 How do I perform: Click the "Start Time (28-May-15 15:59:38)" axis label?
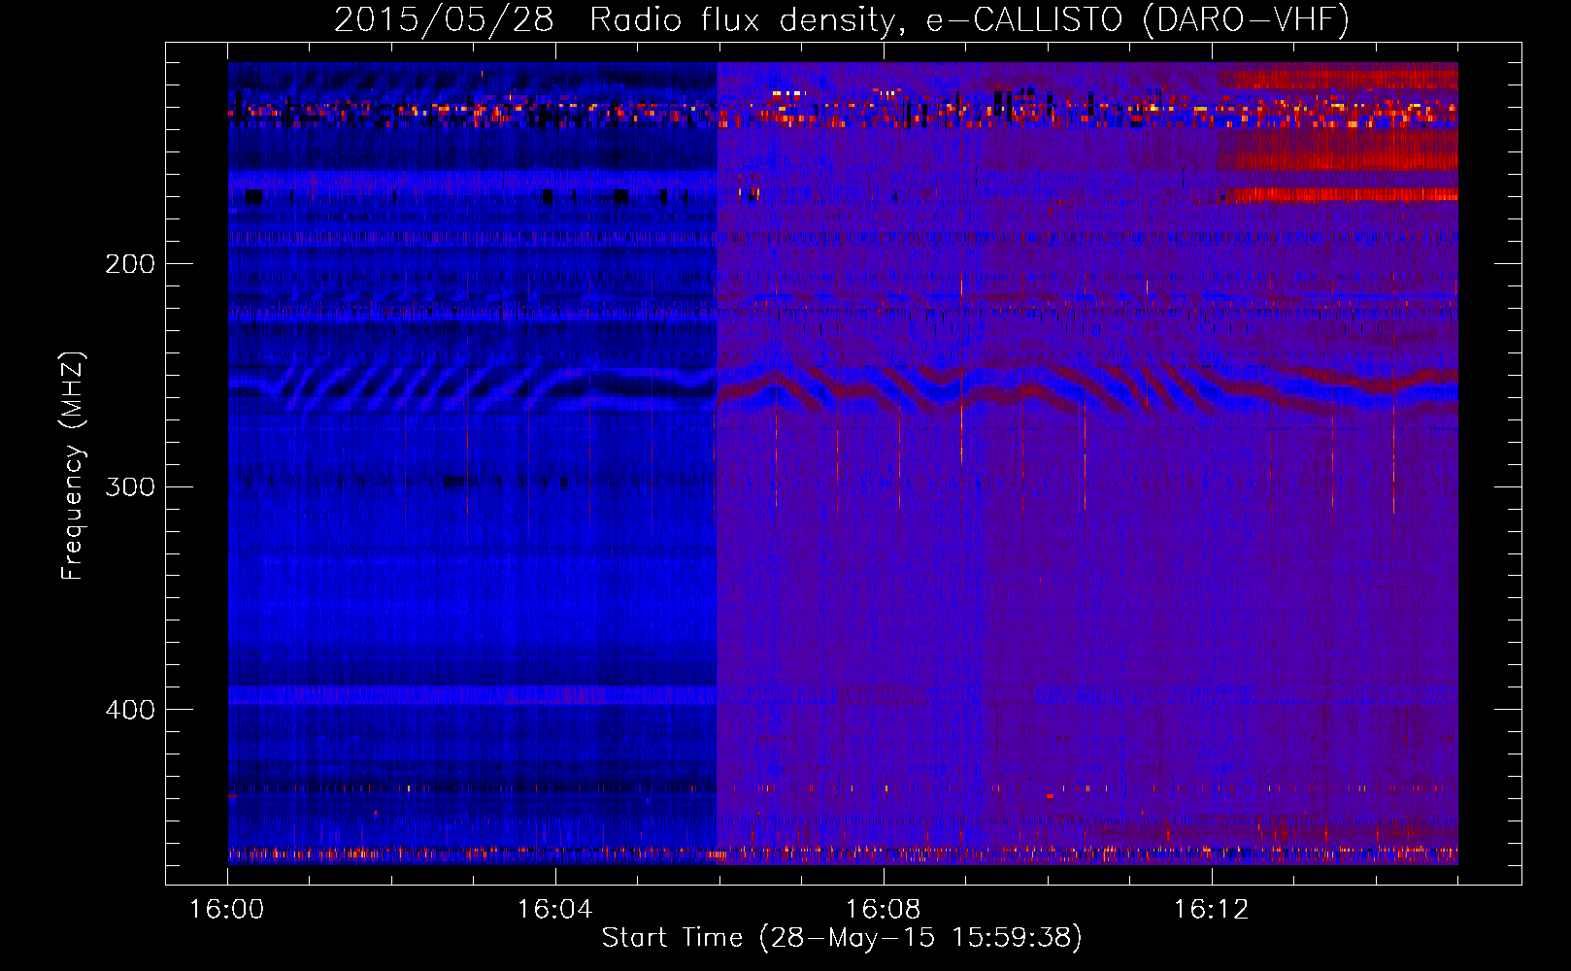pyautogui.click(x=842, y=938)
